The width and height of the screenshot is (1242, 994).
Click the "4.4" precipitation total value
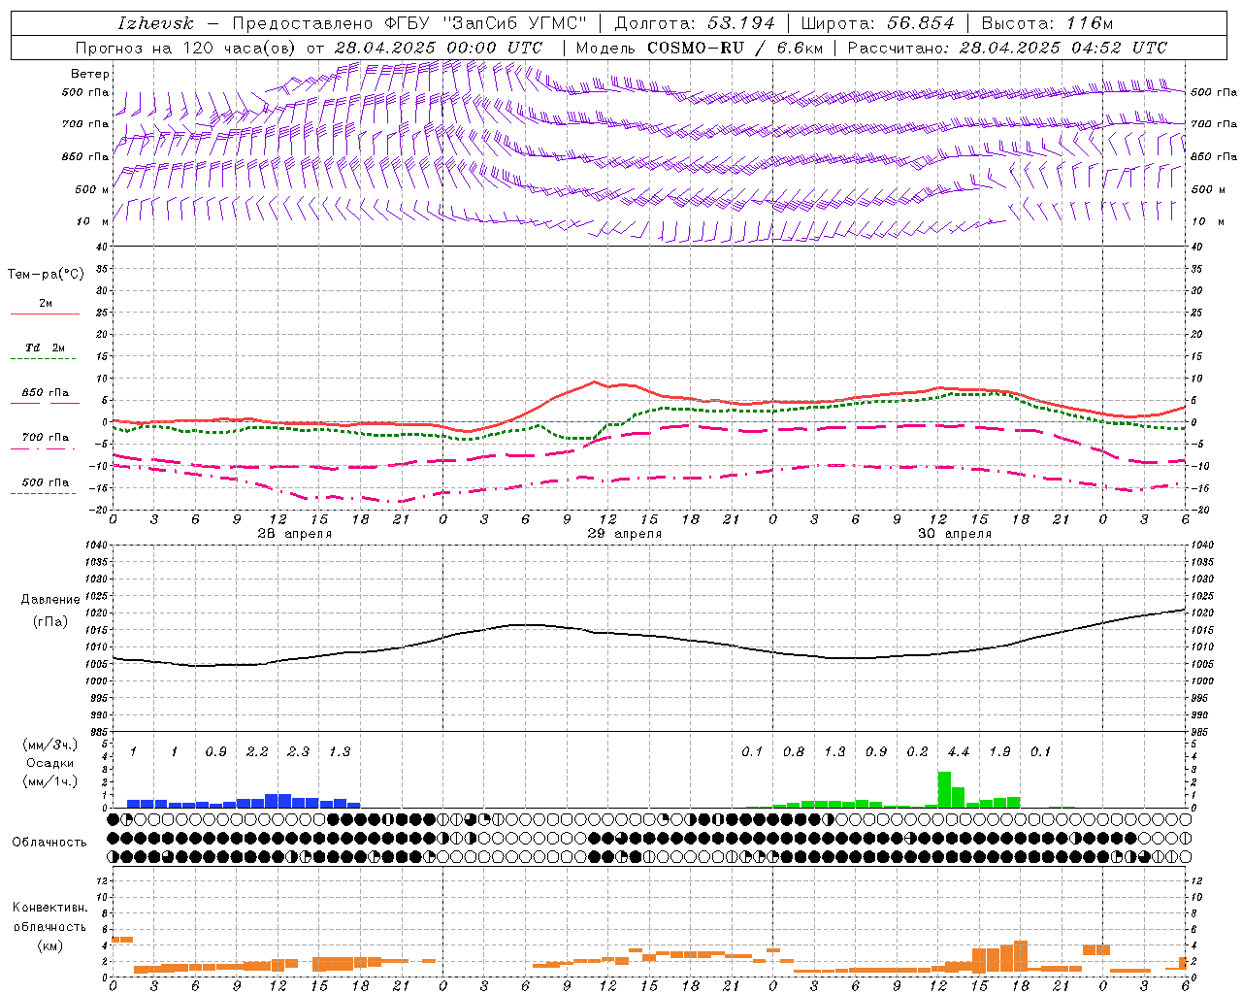[958, 751]
